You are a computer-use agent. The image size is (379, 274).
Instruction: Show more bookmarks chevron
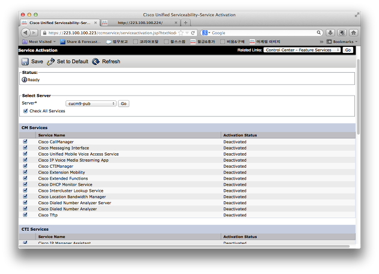point(321,42)
